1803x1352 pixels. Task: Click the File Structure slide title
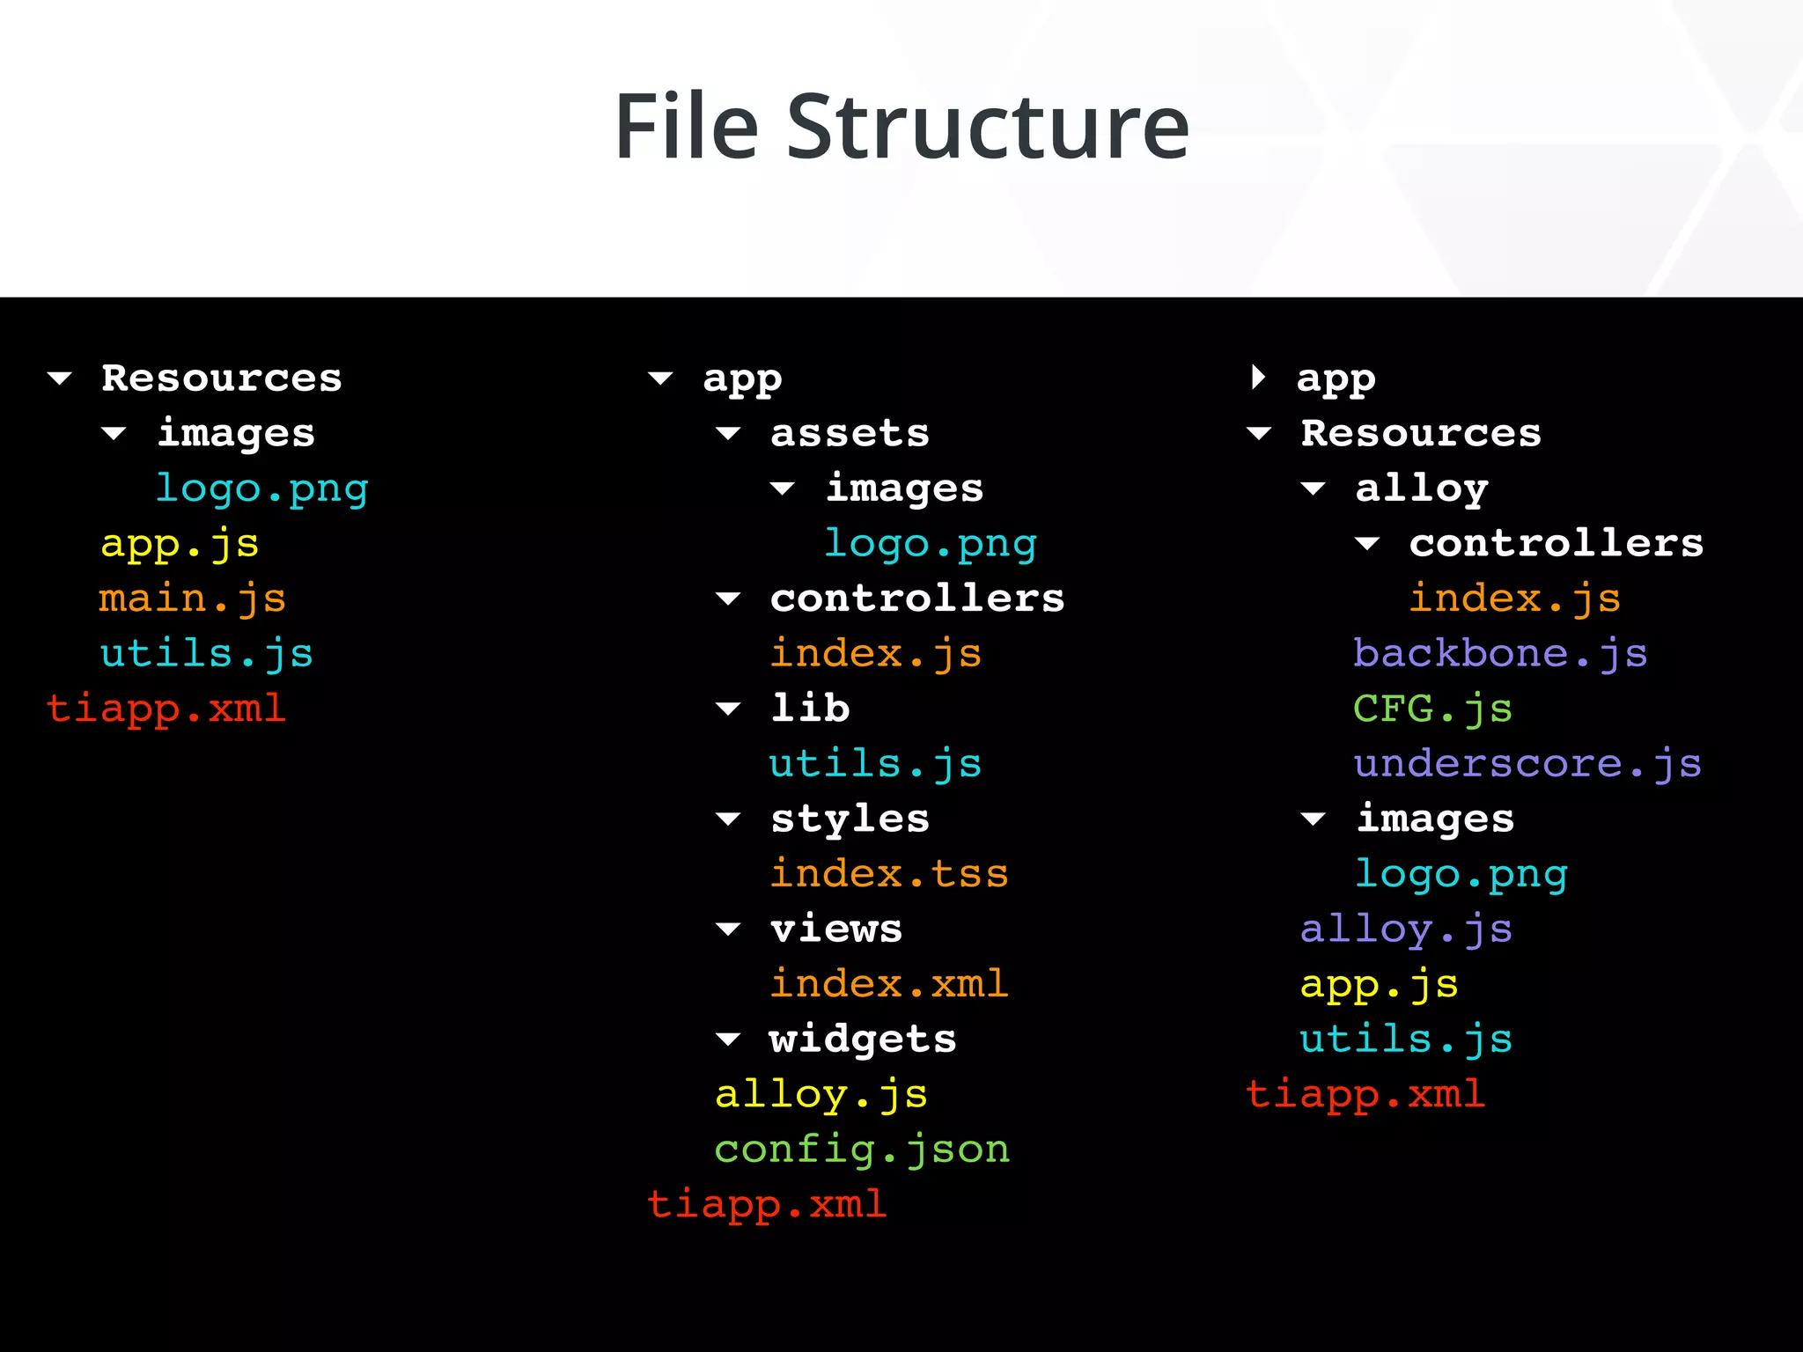[x=901, y=127]
